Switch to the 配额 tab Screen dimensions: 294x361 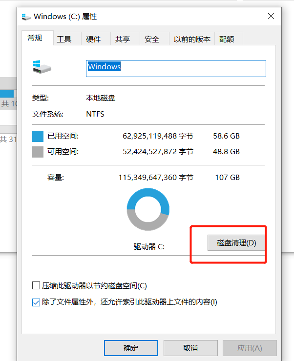229,39
